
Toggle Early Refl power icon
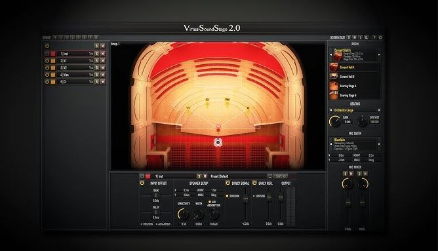coord(254,183)
